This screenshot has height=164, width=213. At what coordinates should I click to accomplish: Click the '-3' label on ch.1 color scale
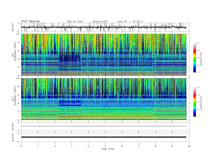(198, 43)
